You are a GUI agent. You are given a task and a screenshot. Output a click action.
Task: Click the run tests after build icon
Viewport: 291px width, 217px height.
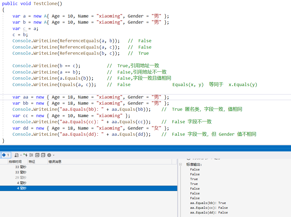26,155
